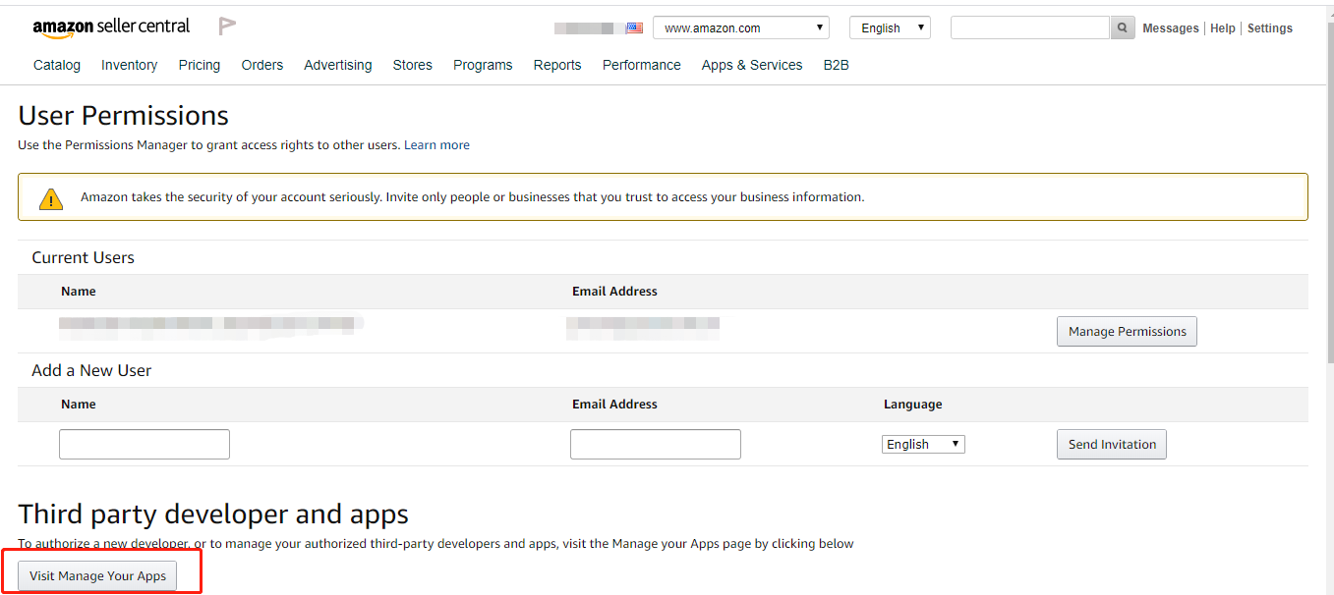Open the Reports menu
Viewport: 1334px width, 595px height.
(x=557, y=65)
